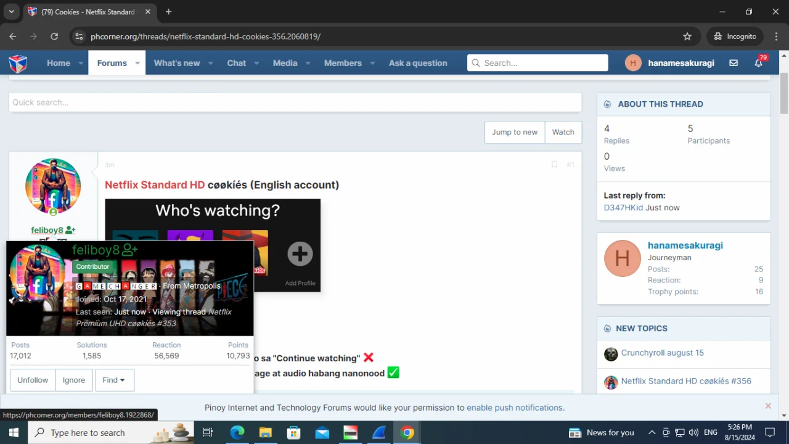Click the Jump to new button
Image resolution: width=789 pixels, height=444 pixels.
(515, 132)
